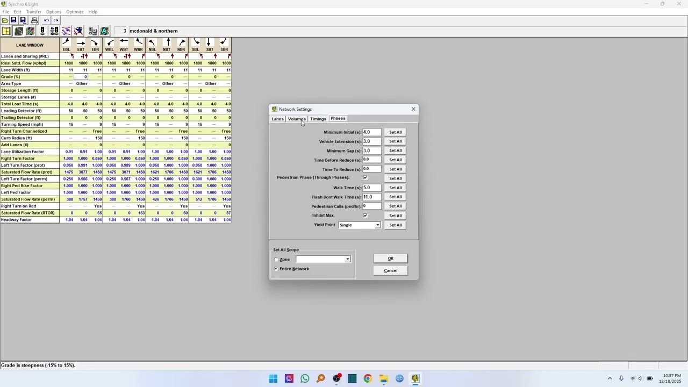The height and width of the screenshot is (387, 688).
Task: Switch to the Lanes tab
Action: 277,119
